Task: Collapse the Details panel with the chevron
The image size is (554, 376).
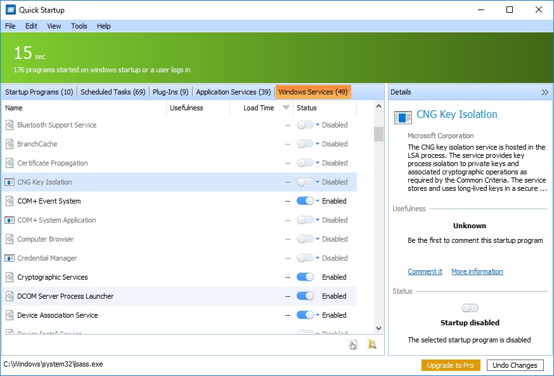Action: (x=545, y=92)
